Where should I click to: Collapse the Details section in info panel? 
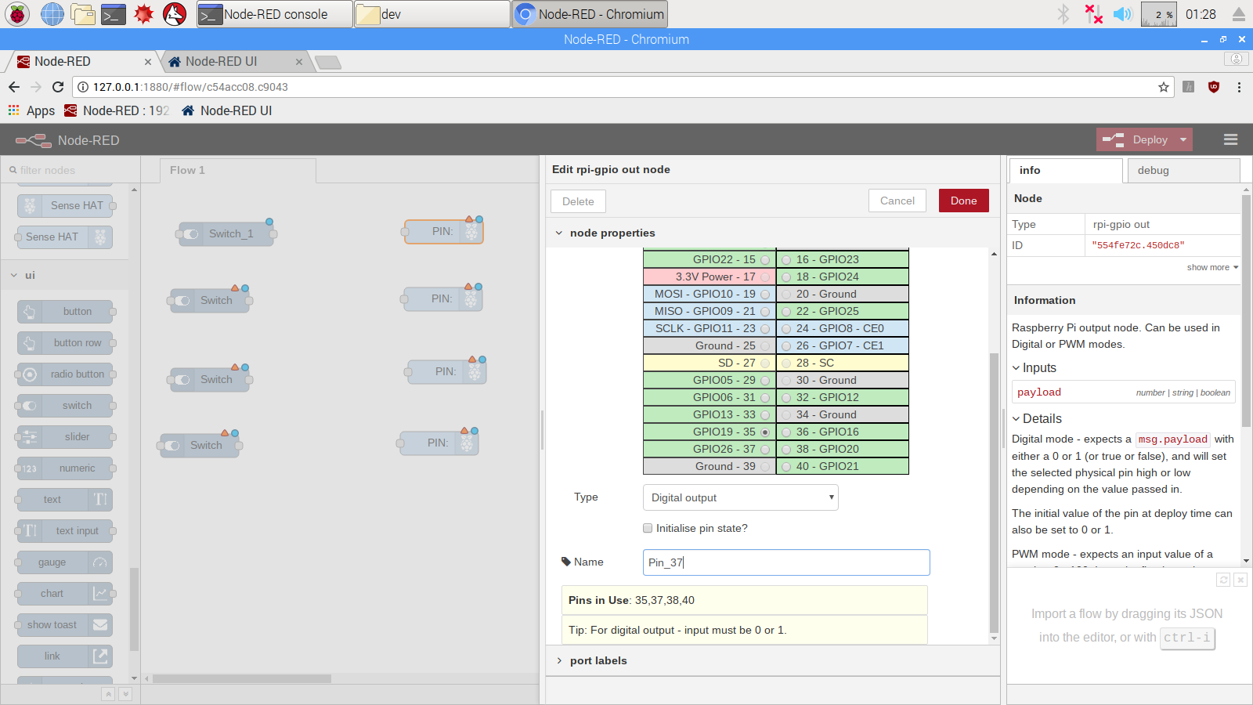point(1016,419)
